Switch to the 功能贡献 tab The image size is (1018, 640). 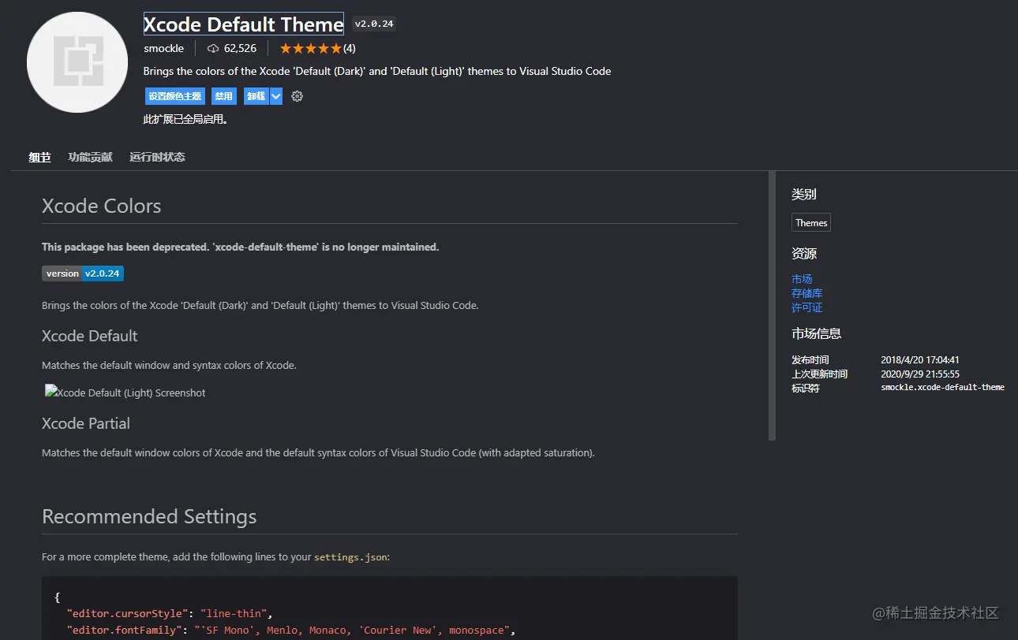tap(90, 157)
